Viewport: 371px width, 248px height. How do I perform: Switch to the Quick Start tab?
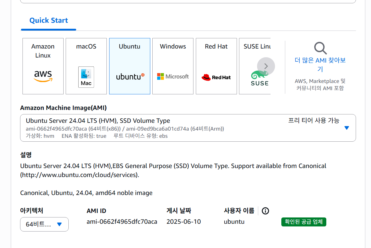pyautogui.click(x=49, y=20)
